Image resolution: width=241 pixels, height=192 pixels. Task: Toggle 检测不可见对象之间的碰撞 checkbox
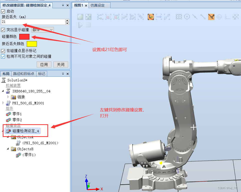click(3, 57)
